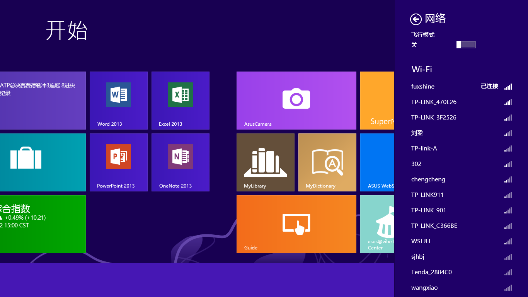Open the PowerPoint 2013 tile
The height and width of the screenshot is (297, 528).
(118, 162)
